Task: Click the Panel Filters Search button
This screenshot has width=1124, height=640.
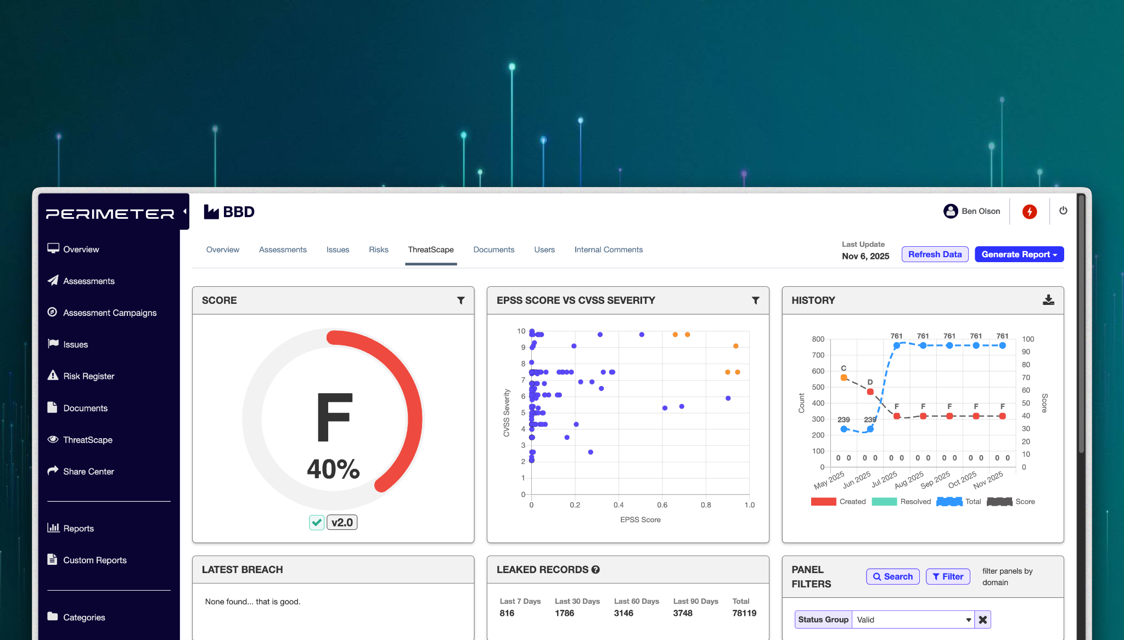Action: click(893, 576)
